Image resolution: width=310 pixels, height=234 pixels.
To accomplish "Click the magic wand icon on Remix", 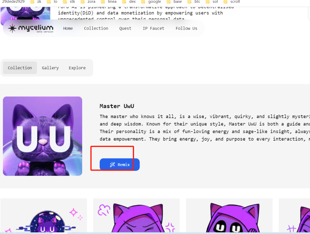I will (x=112, y=165).
